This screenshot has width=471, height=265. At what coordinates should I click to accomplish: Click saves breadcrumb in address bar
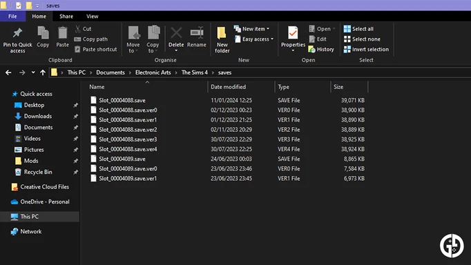224,72
